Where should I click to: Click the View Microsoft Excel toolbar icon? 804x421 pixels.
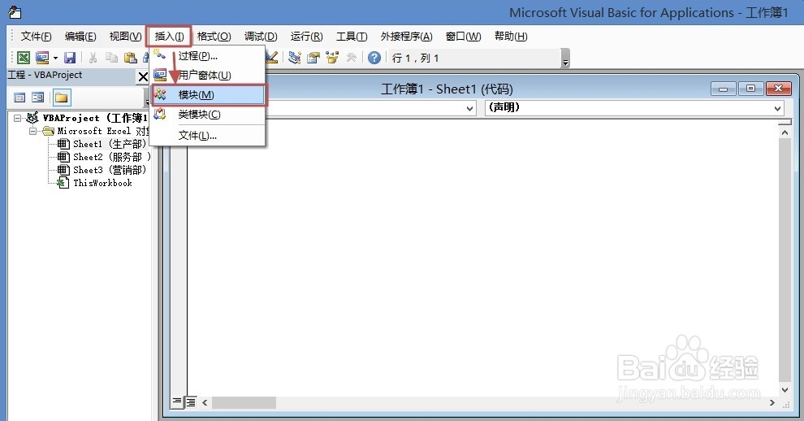[23, 58]
